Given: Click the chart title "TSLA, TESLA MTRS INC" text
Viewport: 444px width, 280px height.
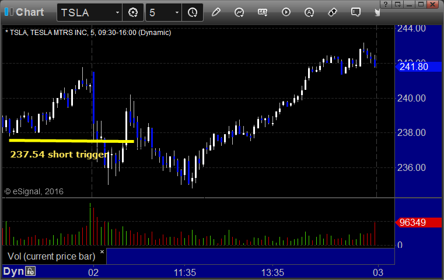Looking at the screenshot, I should pyautogui.click(x=48, y=33).
